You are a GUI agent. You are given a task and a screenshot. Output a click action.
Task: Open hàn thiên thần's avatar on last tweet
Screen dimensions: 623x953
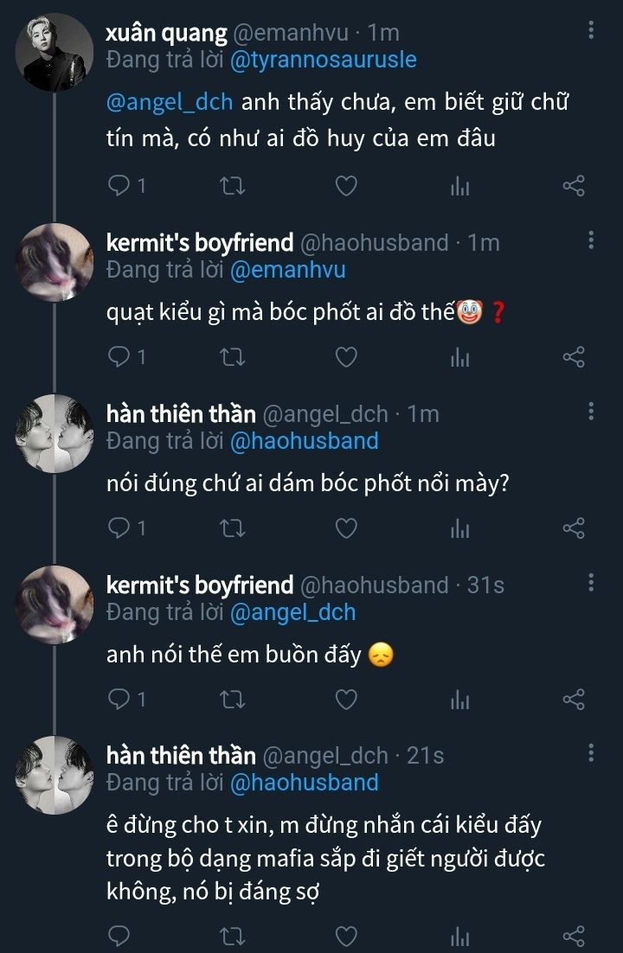(55, 776)
